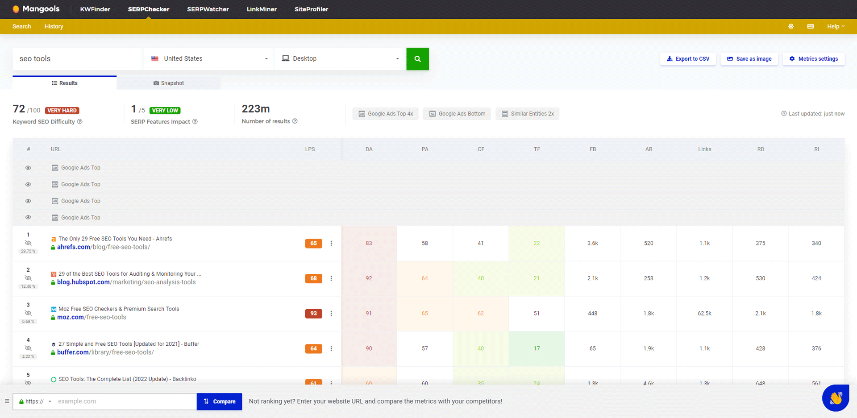
Task: Open more options for ahrefs.com row
Action: pyautogui.click(x=331, y=244)
